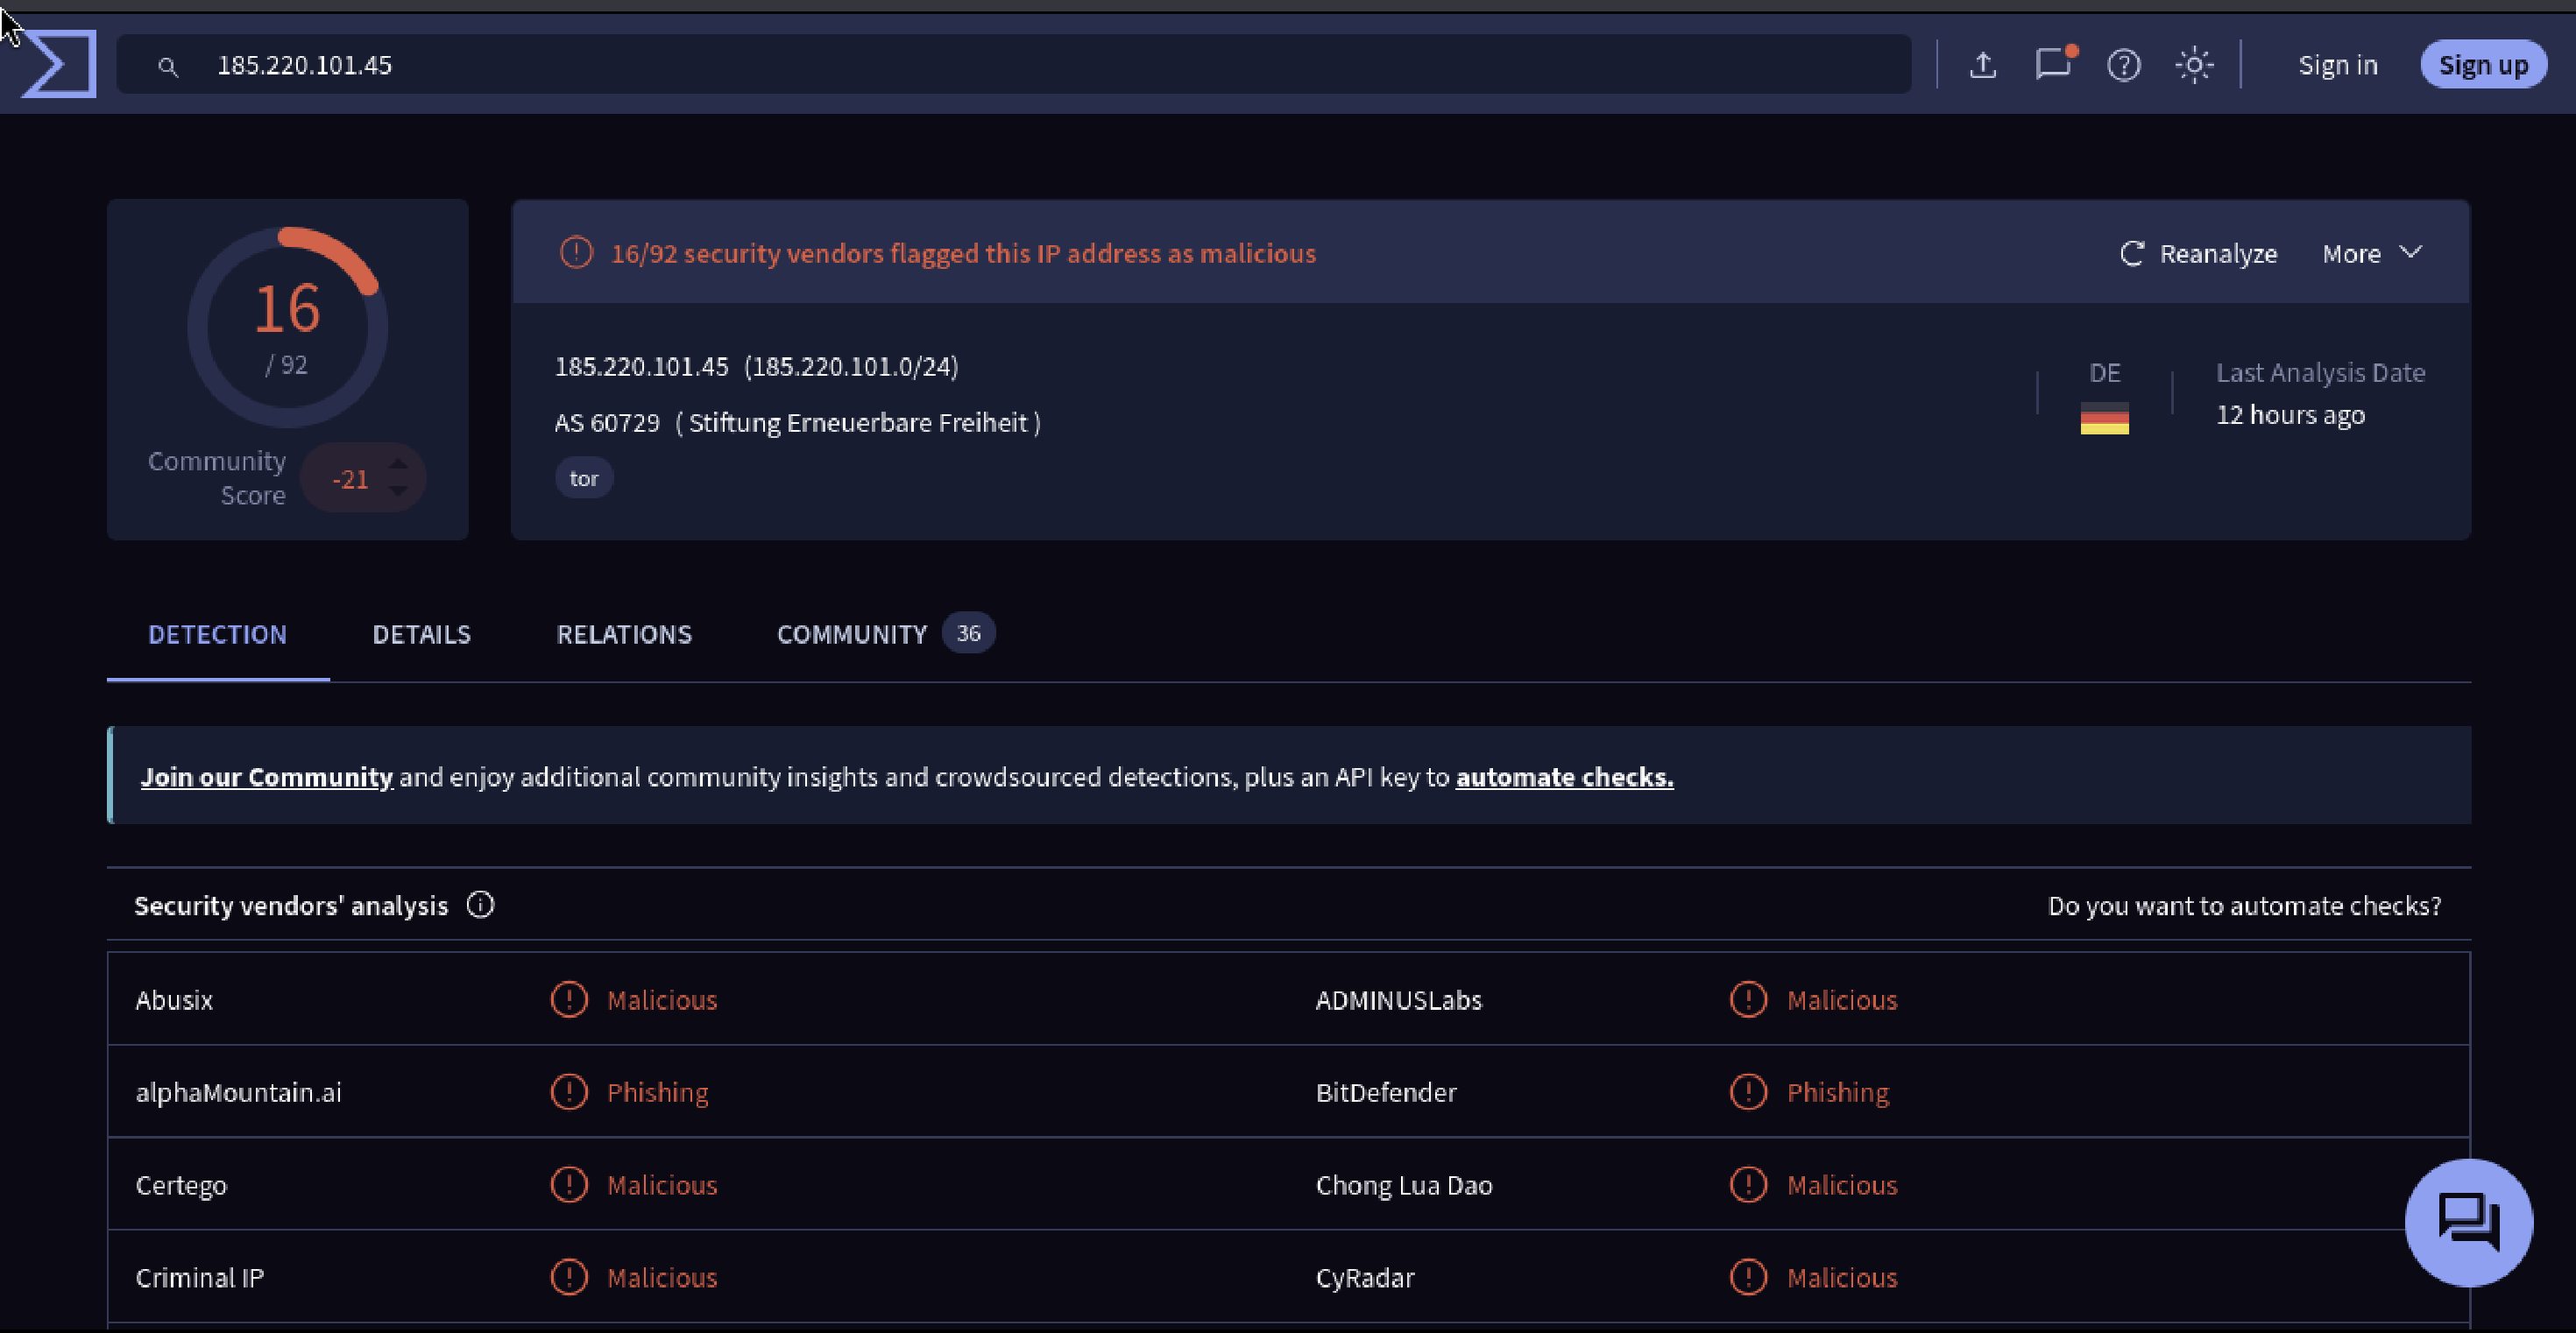Click the Criminal IP malicious alert icon
This screenshot has width=2576, height=1333.
569,1277
